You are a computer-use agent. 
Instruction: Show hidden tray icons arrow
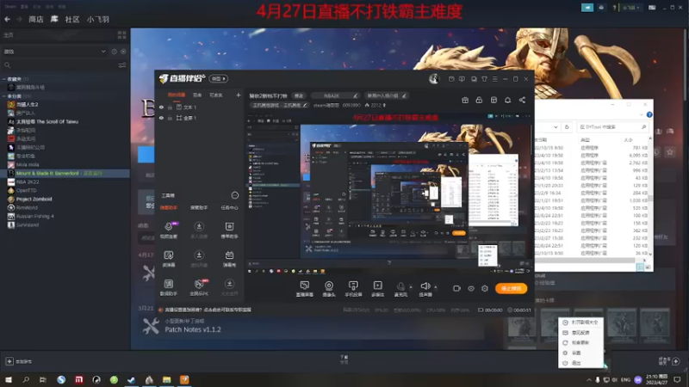pos(589,379)
